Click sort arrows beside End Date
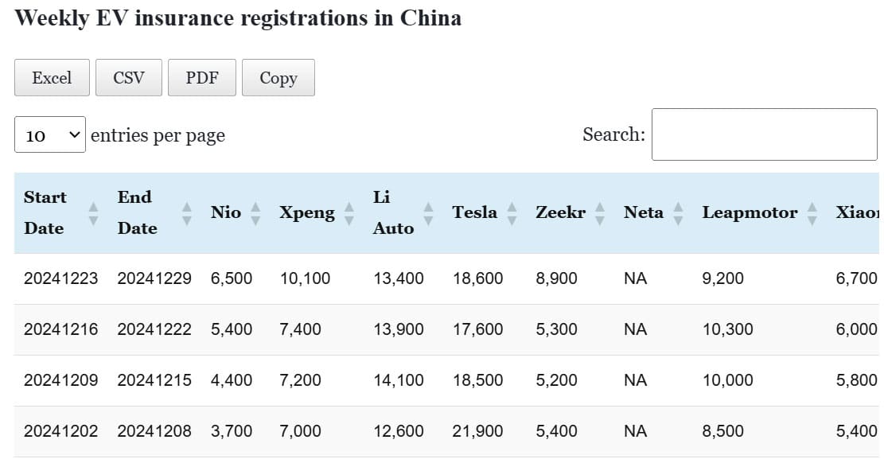This screenshot has height=463, width=884. (x=187, y=212)
